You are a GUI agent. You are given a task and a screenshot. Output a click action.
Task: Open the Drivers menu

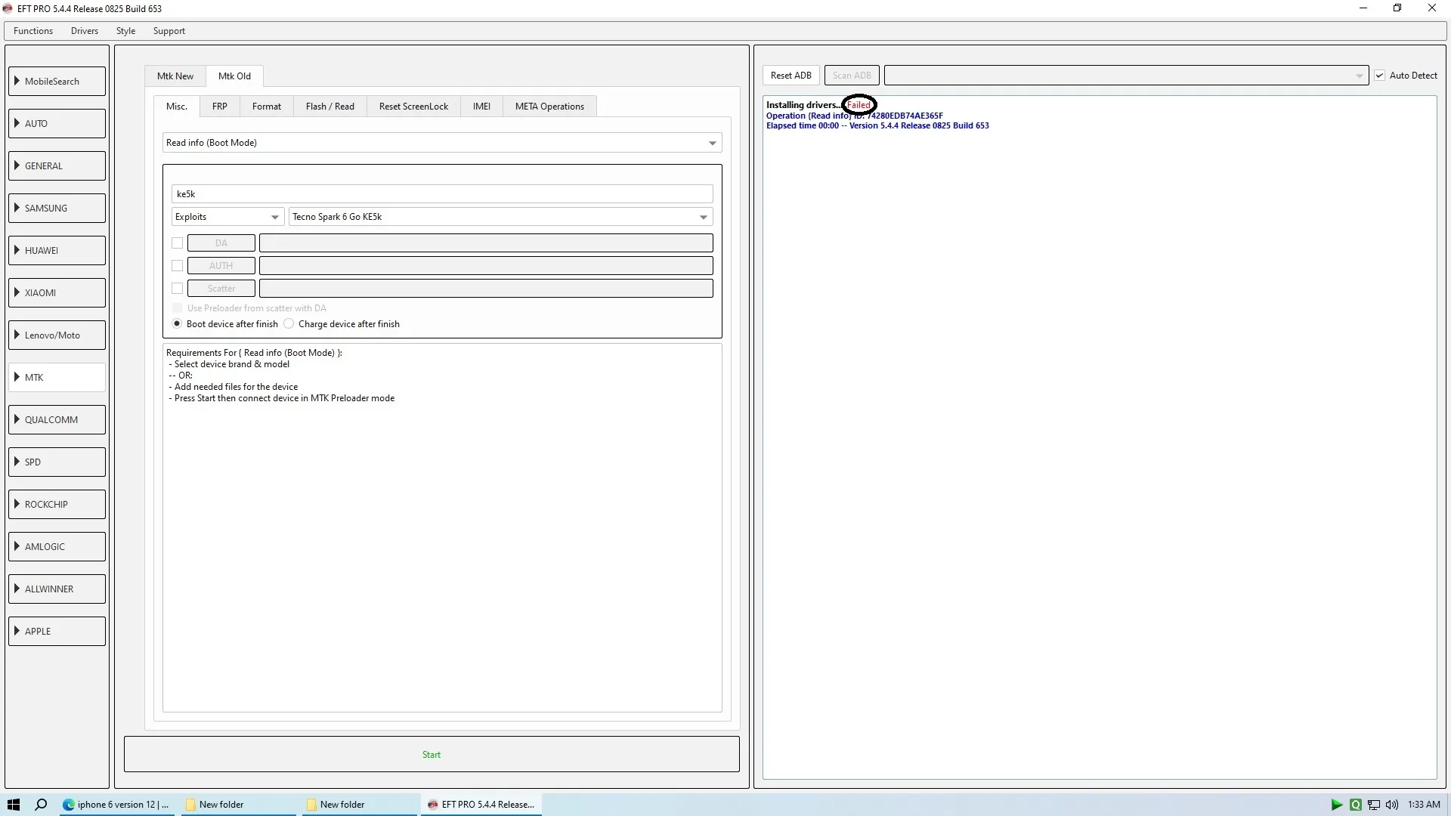pos(84,31)
